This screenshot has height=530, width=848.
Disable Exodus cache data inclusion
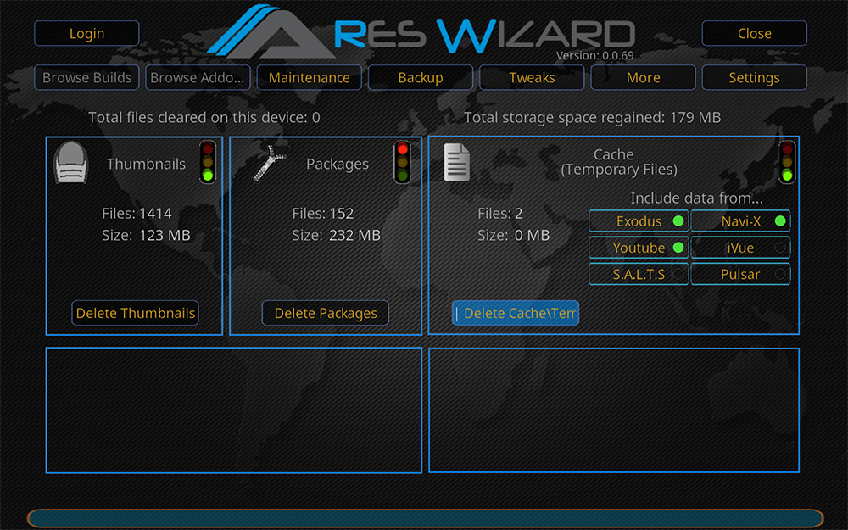639,220
